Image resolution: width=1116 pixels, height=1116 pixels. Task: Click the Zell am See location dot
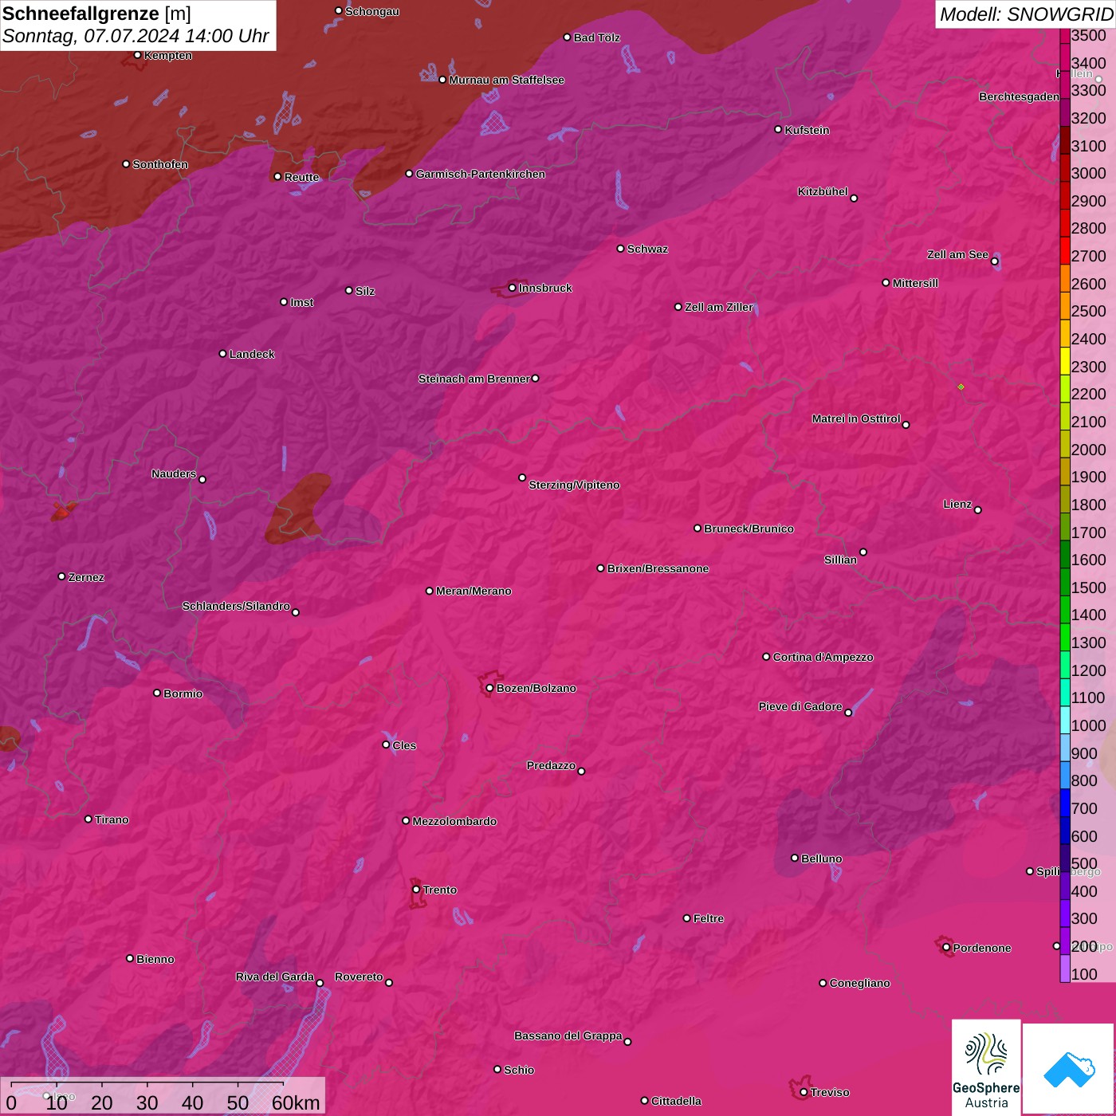click(x=994, y=261)
